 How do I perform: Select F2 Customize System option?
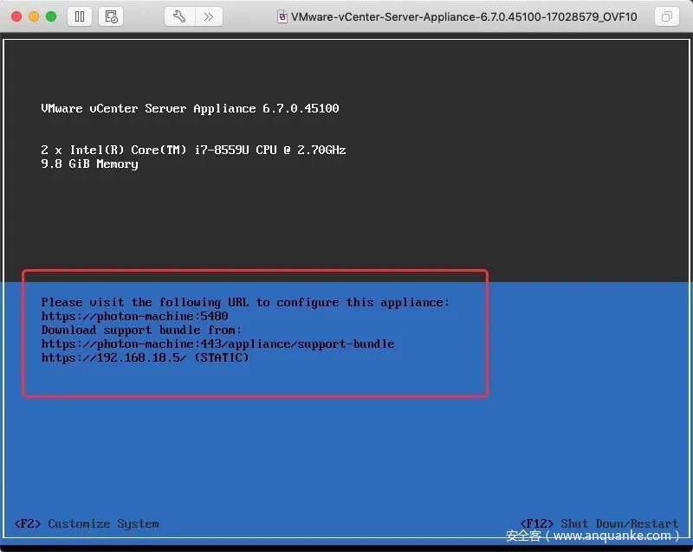(87, 523)
